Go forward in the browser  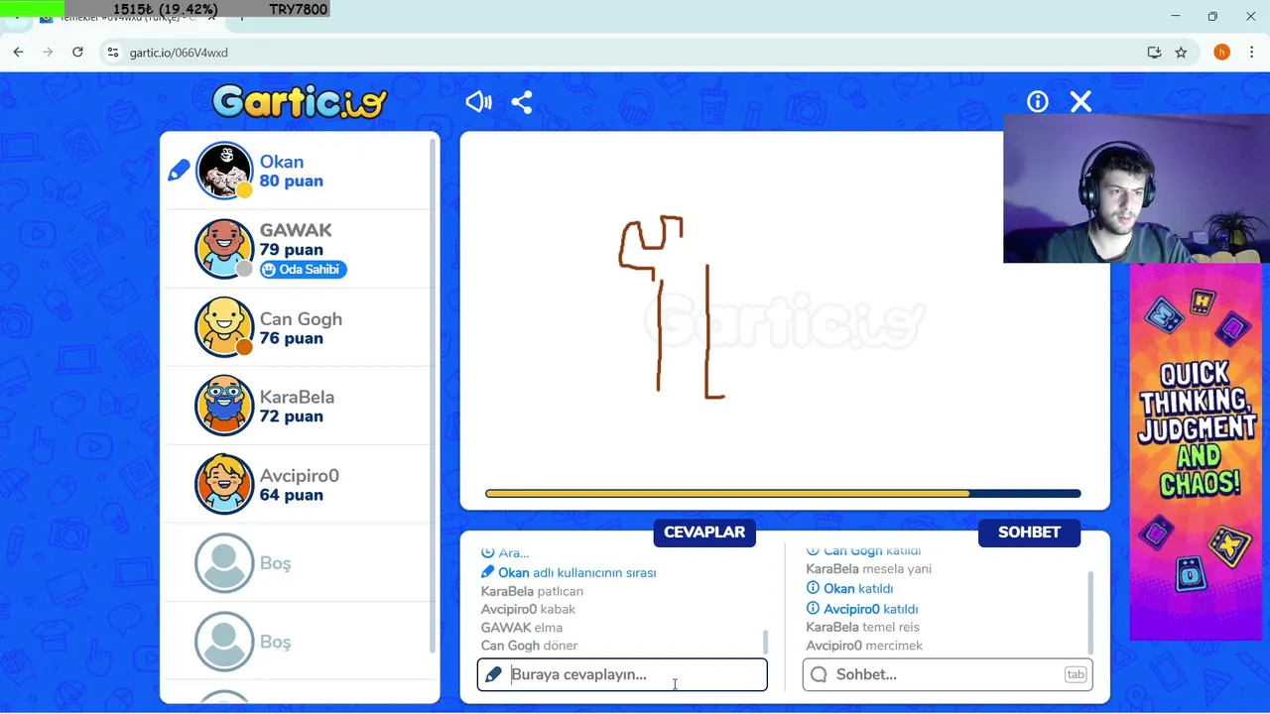coord(48,53)
